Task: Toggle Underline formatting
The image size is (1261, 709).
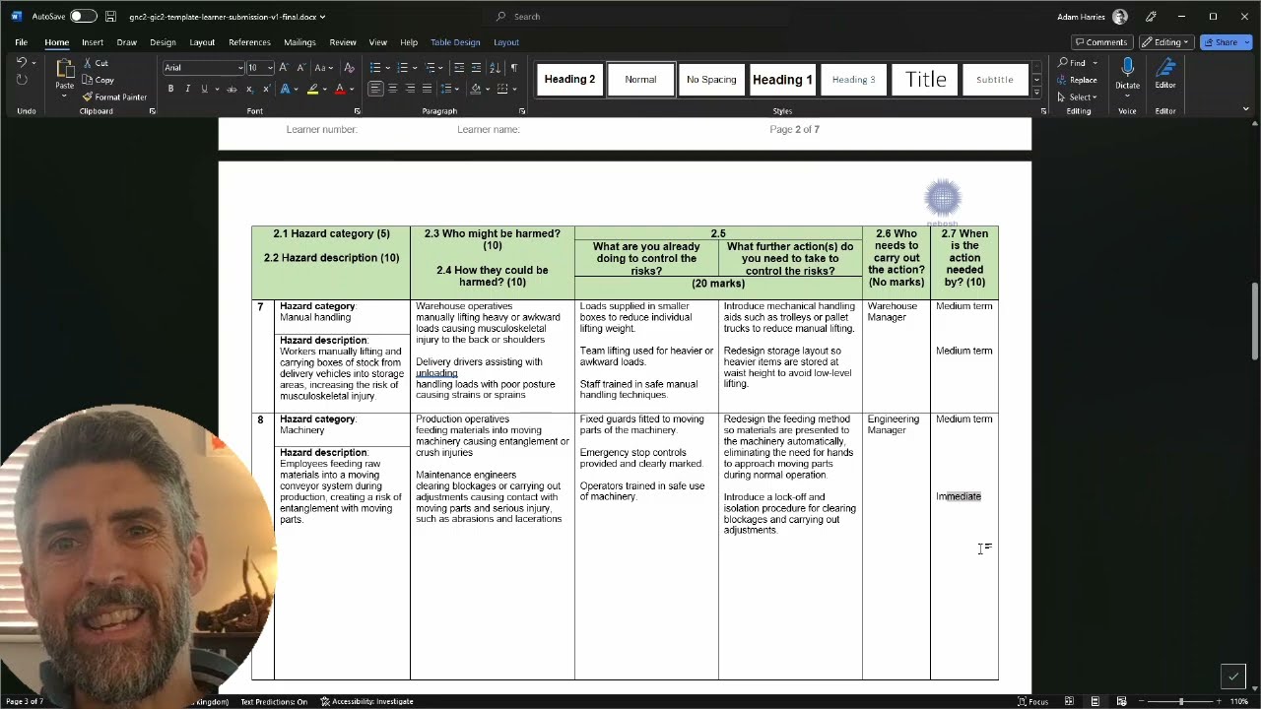Action: point(204,90)
